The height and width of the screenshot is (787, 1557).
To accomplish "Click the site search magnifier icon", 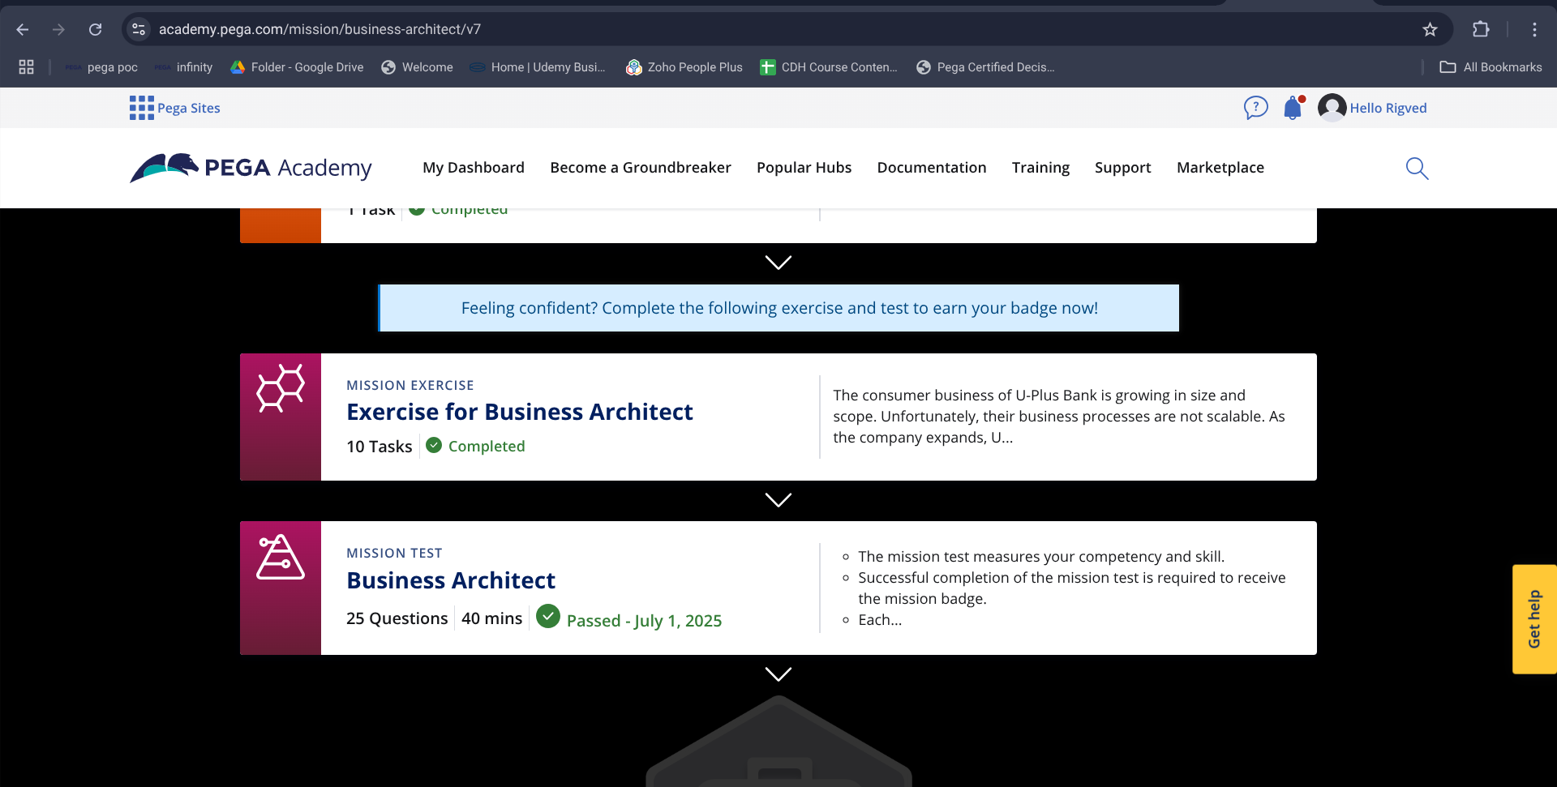I will (1417, 168).
